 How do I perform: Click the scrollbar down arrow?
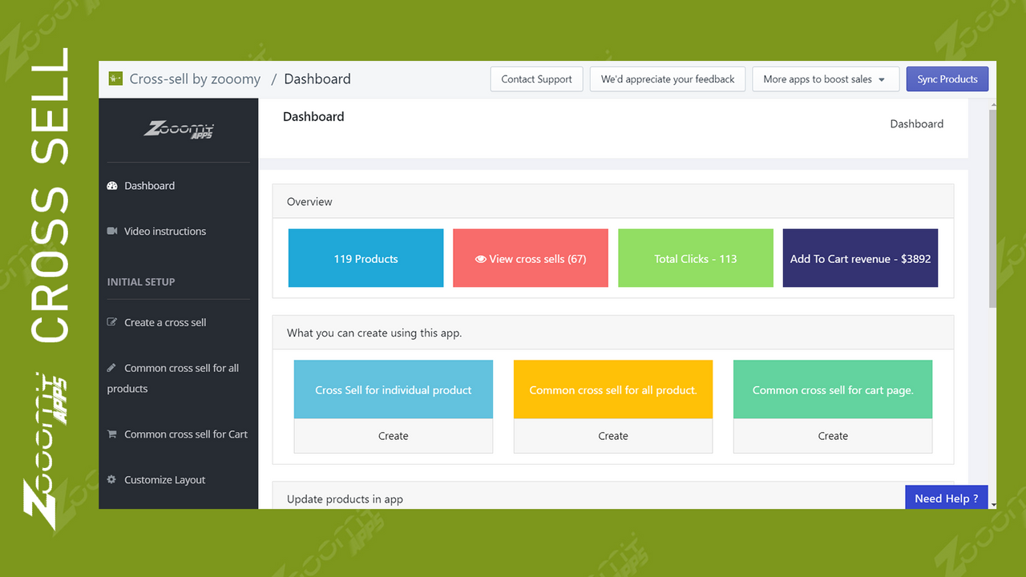(993, 505)
